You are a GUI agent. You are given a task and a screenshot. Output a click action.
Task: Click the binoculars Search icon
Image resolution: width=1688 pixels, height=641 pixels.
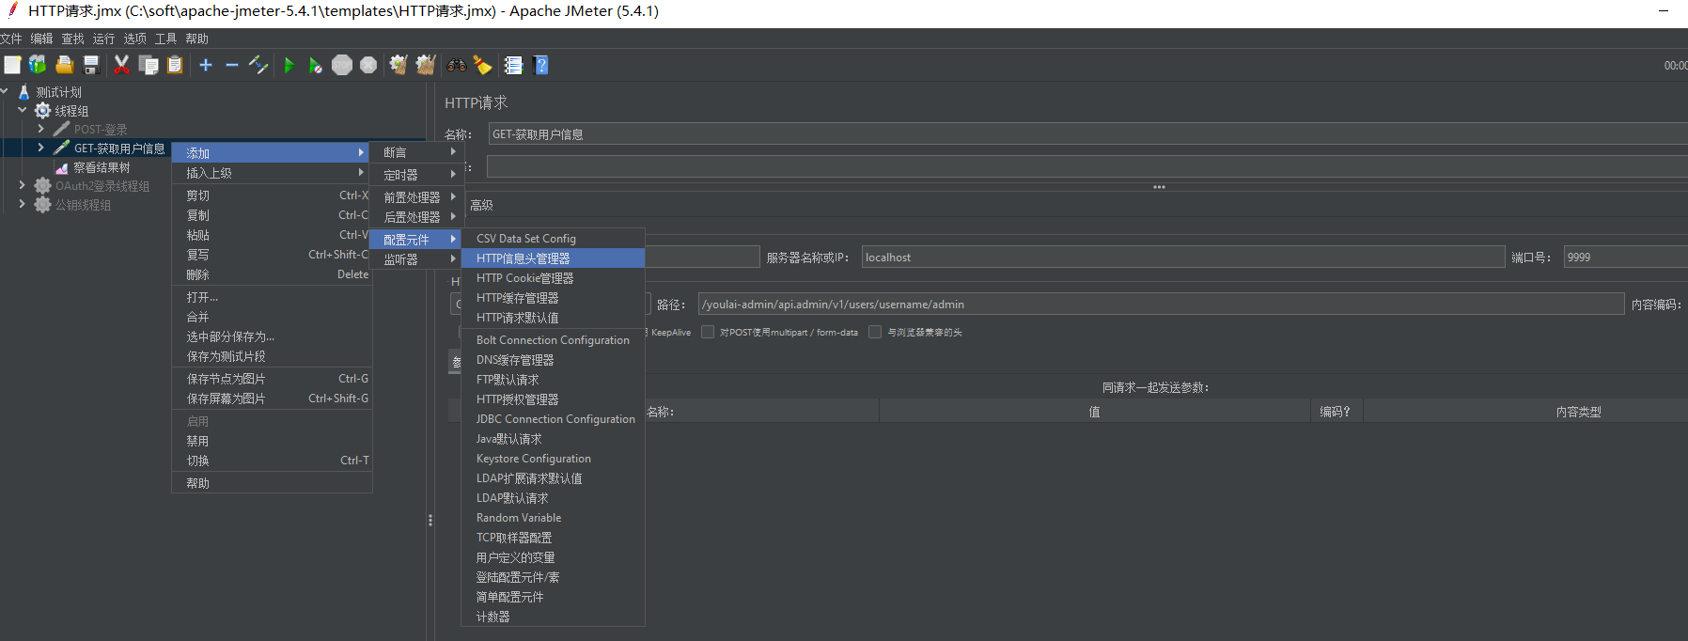click(457, 65)
